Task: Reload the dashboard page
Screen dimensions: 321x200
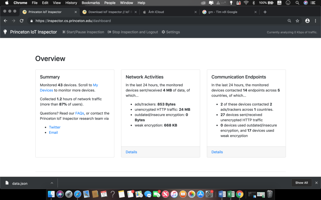Action: pos(21,21)
